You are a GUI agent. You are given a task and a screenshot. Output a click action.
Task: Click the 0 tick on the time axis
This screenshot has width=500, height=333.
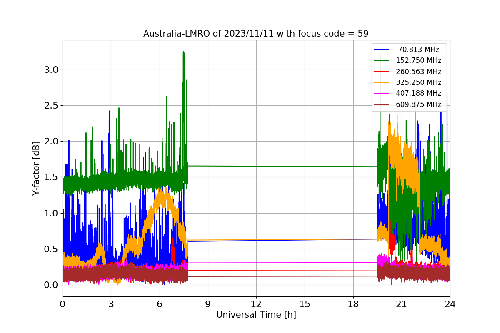point(62,304)
